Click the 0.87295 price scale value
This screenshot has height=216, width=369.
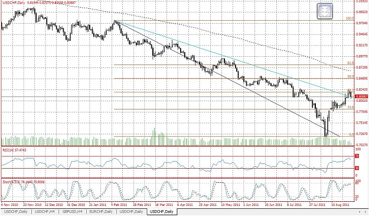pyautogui.click(x=362, y=67)
